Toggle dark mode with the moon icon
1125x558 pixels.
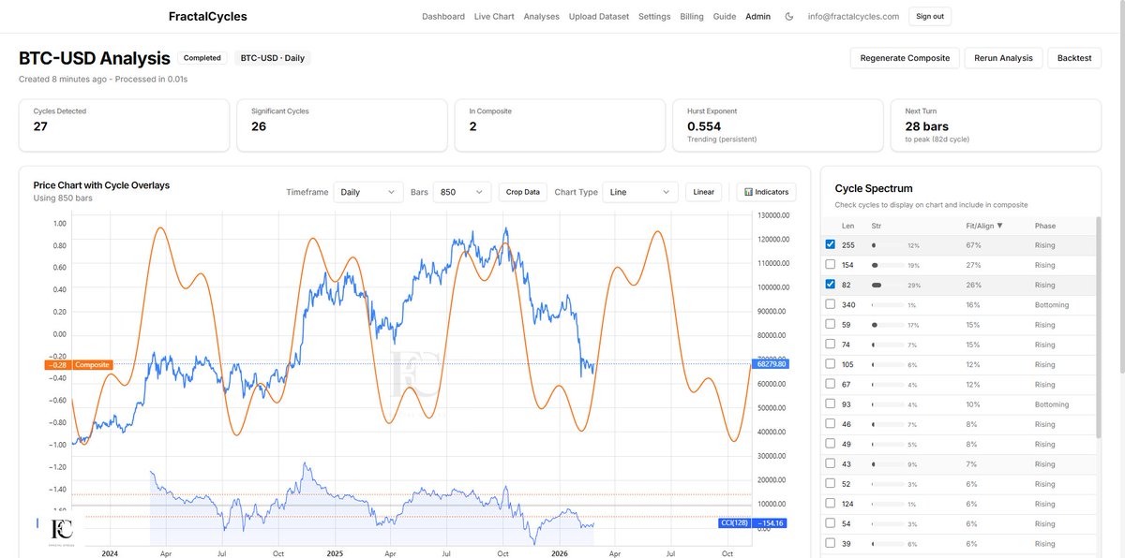click(x=788, y=16)
